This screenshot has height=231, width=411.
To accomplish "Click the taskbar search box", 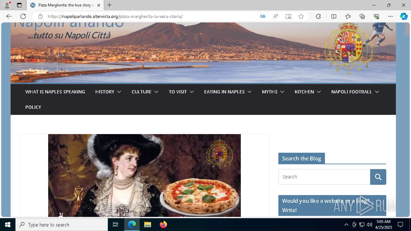I will (x=62, y=225).
